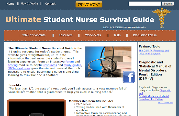Play the embedded video
Image resolution: width=179 pixels, height=116 pixels.
coord(37,115)
